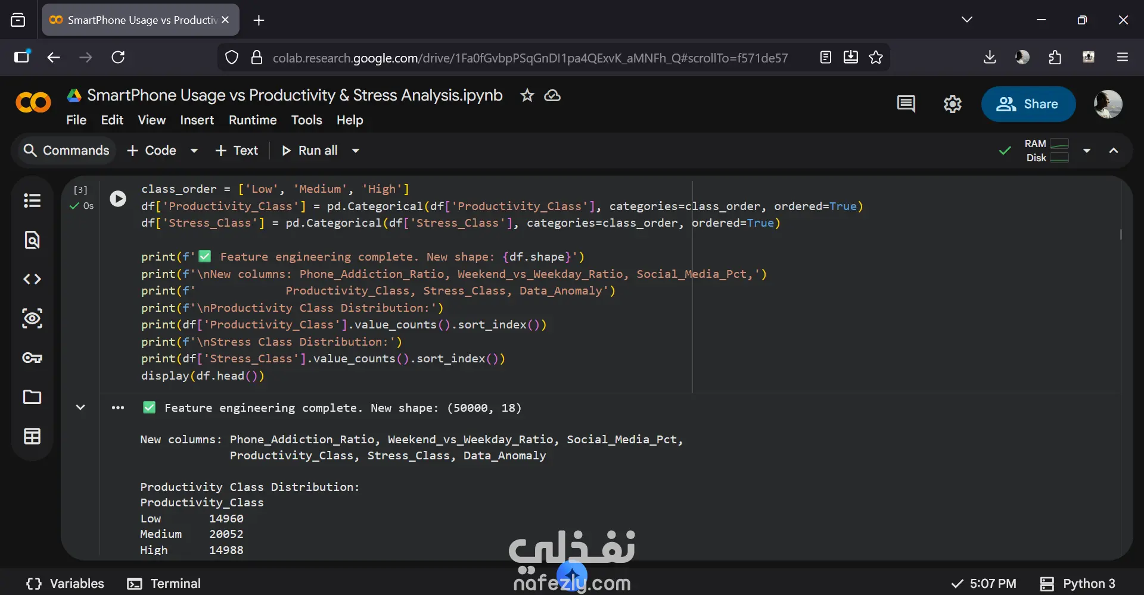Open the browser profile icon in toolbar
The width and height of the screenshot is (1144, 595).
click(x=1022, y=57)
